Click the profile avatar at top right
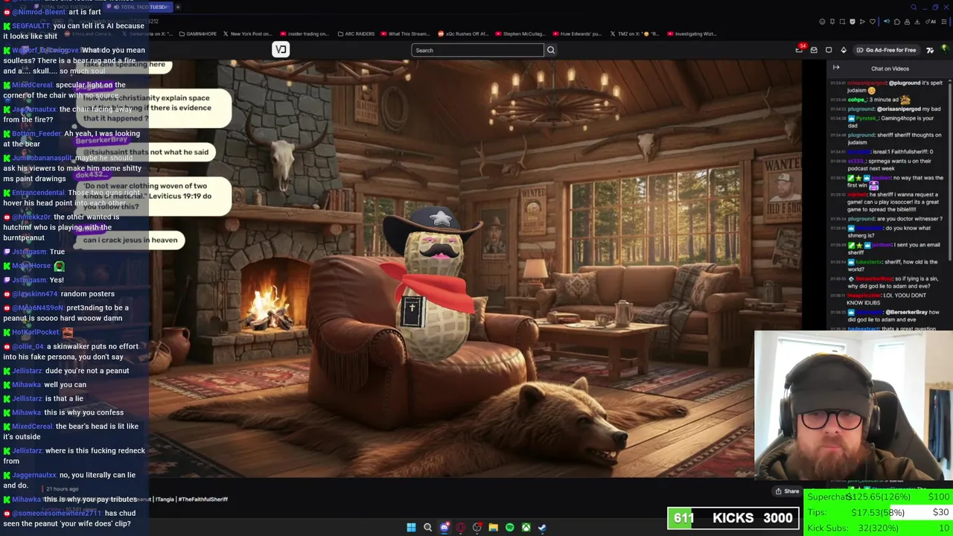The height and width of the screenshot is (536, 953). (945, 50)
